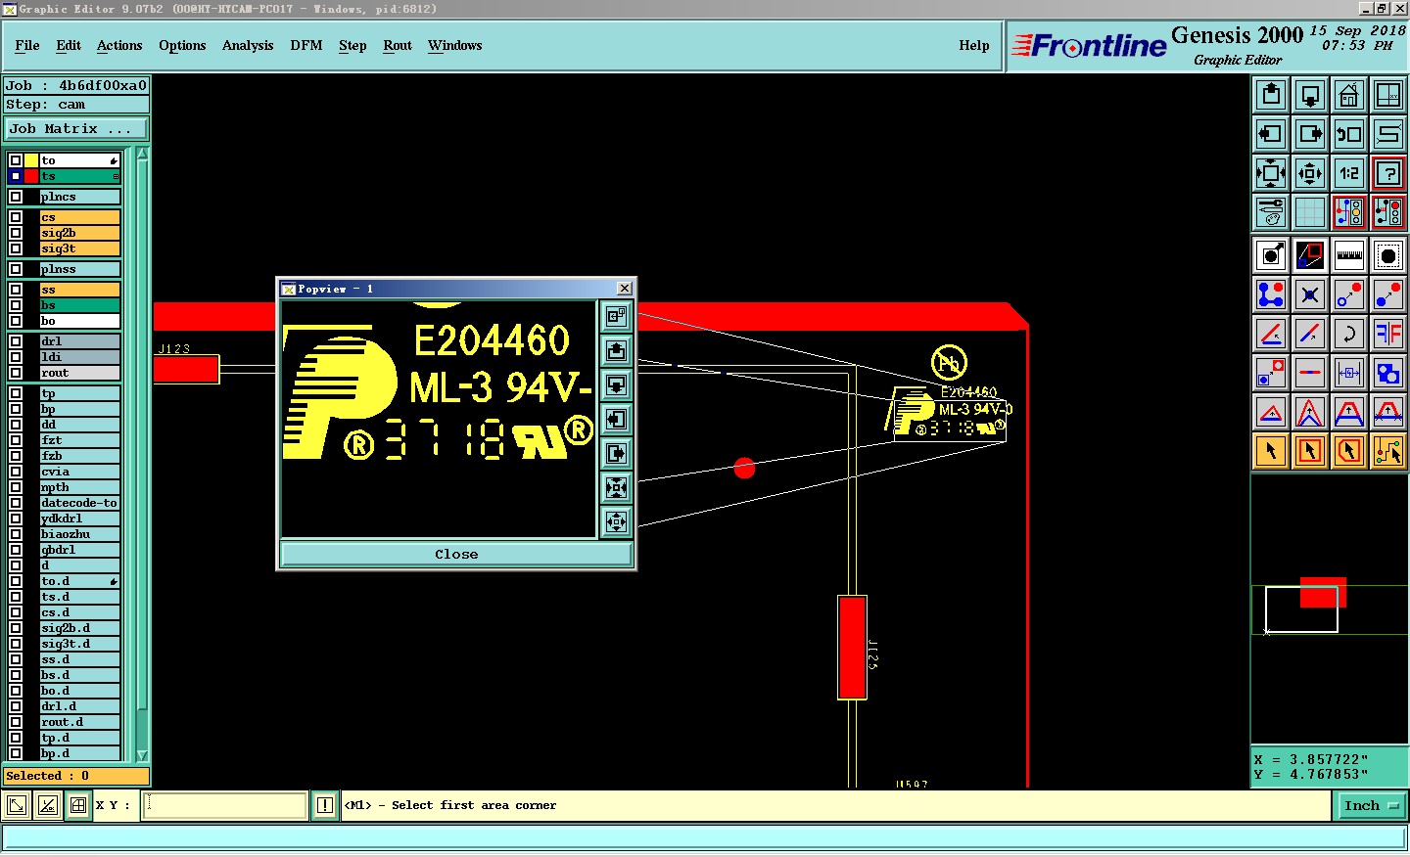
Task: Toggle the checkbox for layer ss
Action: coord(16,290)
